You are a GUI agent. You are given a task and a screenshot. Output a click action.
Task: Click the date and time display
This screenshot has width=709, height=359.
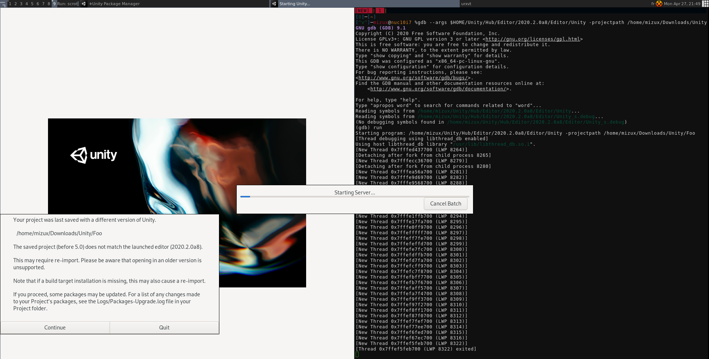pos(682,4)
